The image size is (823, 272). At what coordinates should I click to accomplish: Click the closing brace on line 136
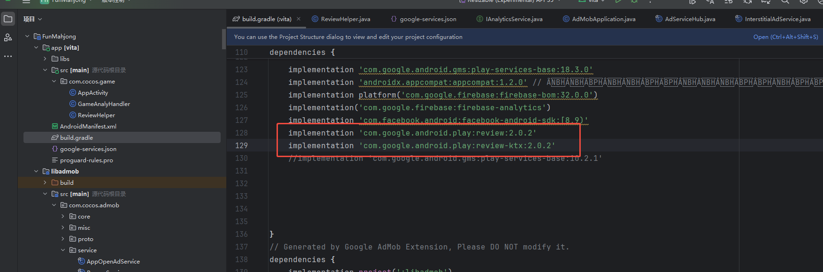click(271, 234)
